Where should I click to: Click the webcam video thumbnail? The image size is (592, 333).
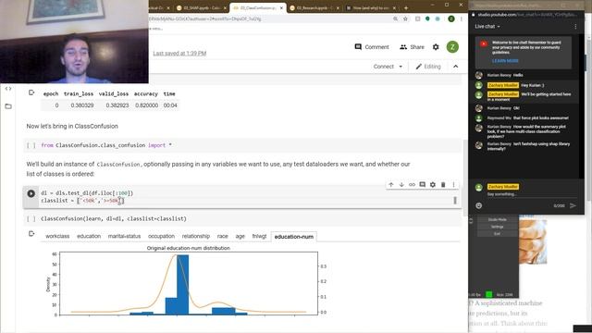(x=74, y=42)
